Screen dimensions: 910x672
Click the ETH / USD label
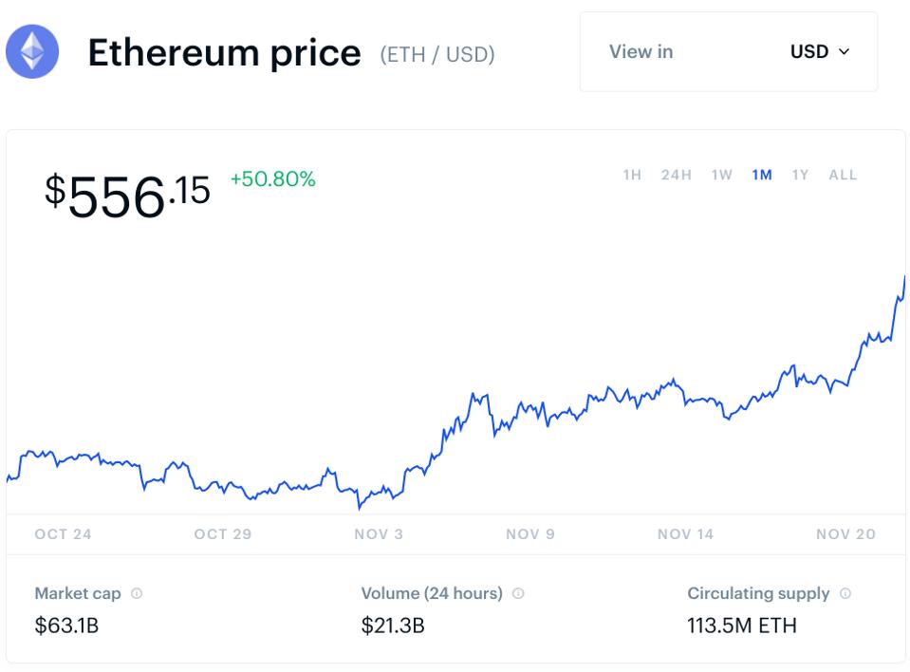[437, 54]
